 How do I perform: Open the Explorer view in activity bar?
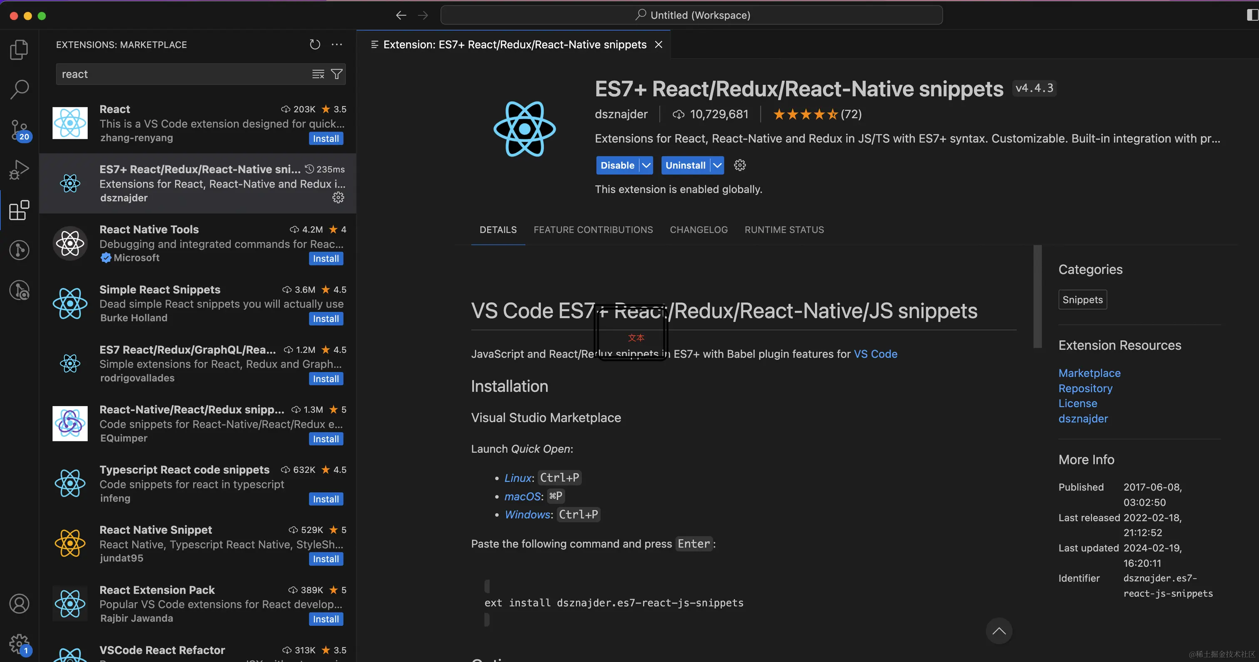19,50
